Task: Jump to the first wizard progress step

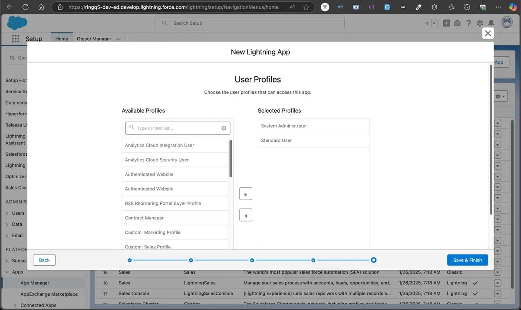Action: coord(129,260)
